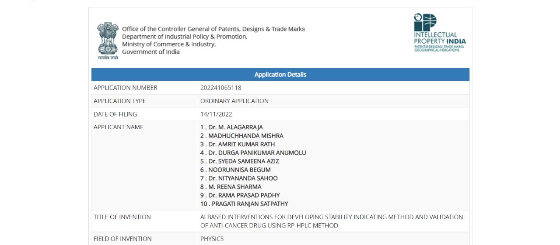Viewport: 560px width, 245px height.
Task: Click applicant Dr. M. ALAGARRAJA
Action: (x=231, y=128)
